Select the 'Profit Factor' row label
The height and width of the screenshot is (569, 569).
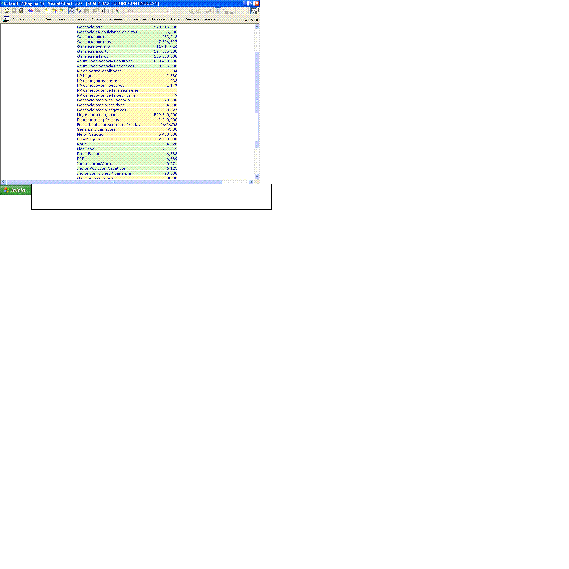[x=88, y=154]
